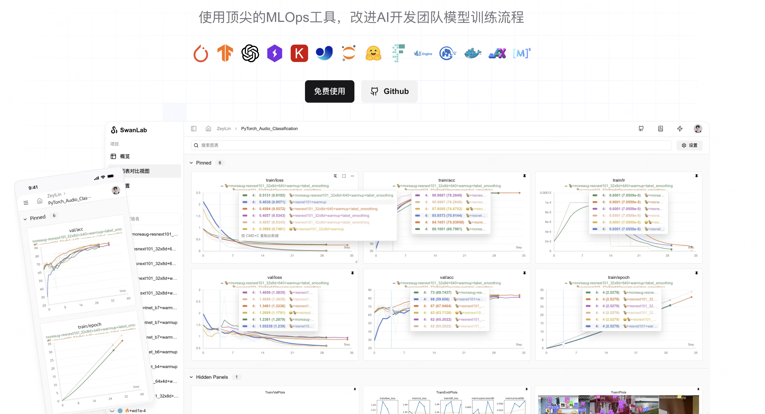Image resolution: width=765 pixels, height=414 pixels.
Task: Toggle the pin on the val/acc chart
Action: [x=524, y=273]
